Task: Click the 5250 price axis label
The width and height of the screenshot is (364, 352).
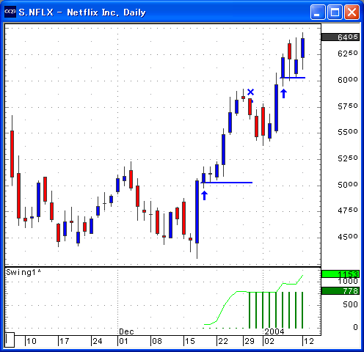Action: click(x=348, y=158)
